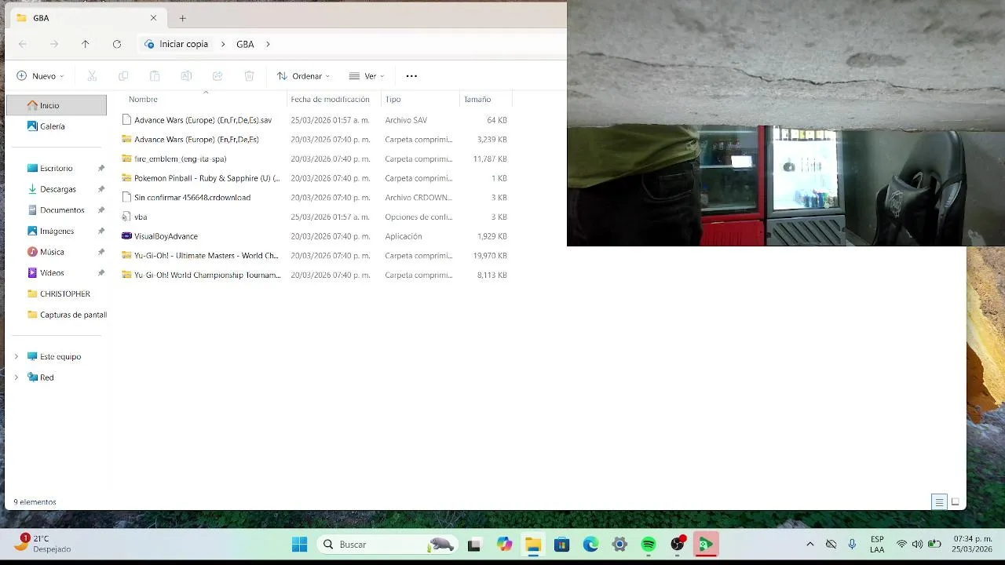The height and width of the screenshot is (565, 1005).
Task: Sort by Fecha de modificación column
Action: [330, 100]
